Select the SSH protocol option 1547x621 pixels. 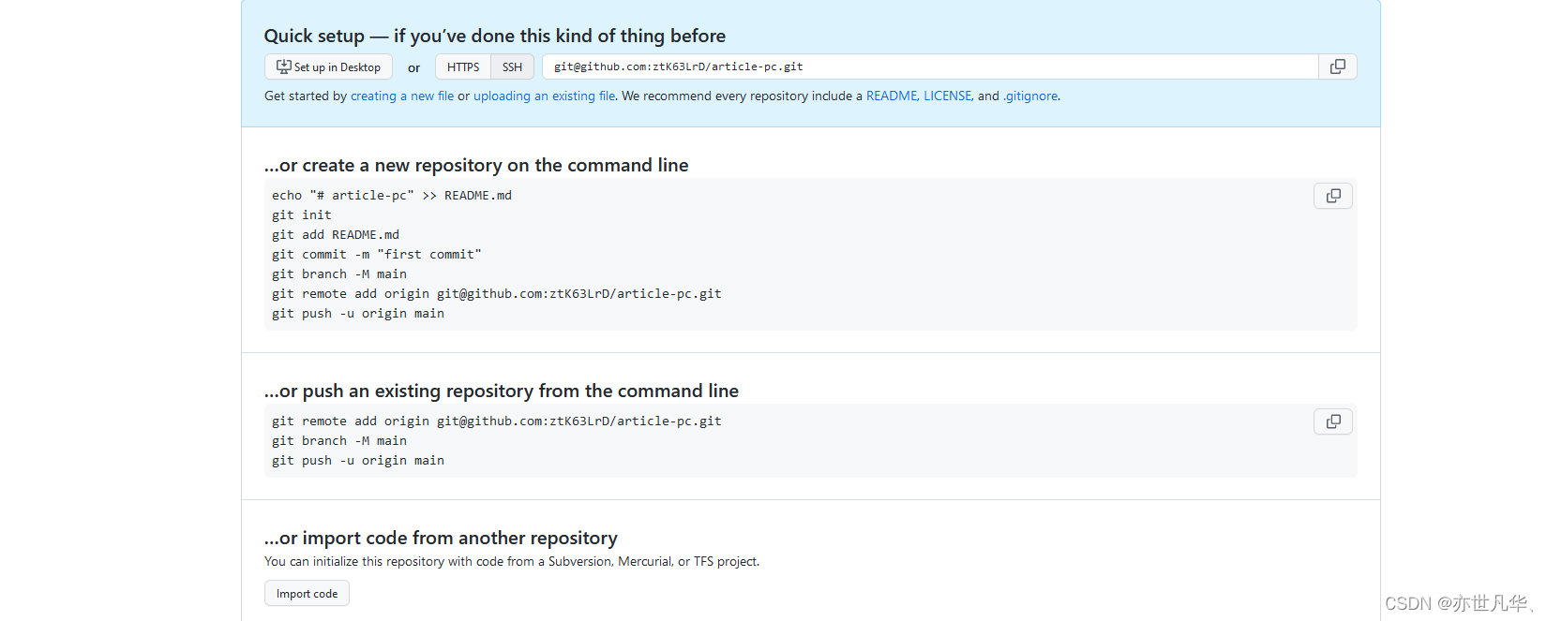(x=512, y=67)
